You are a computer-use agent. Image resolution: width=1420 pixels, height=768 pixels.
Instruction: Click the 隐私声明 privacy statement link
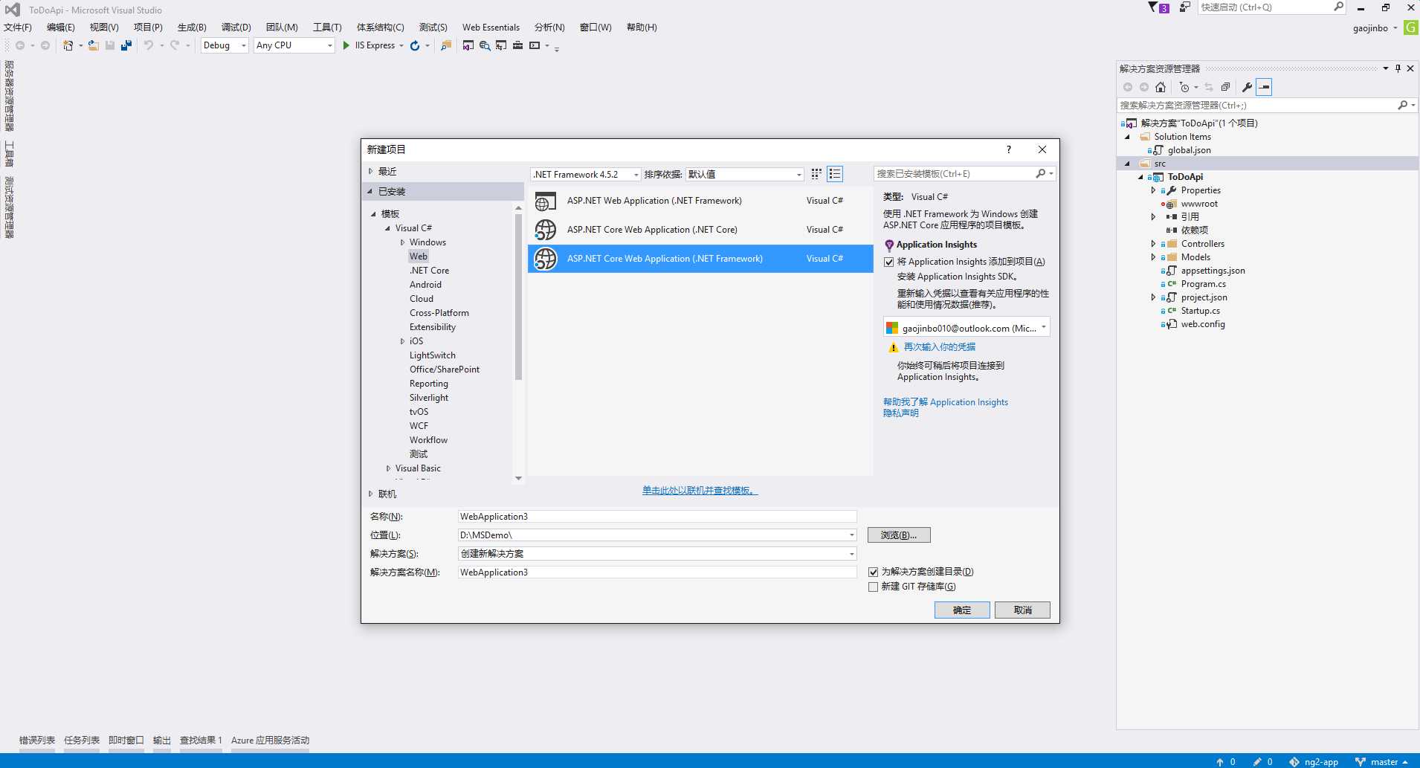pos(901,413)
